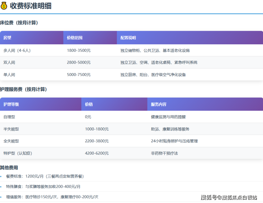Viewport: 263px width, 203px height.
Task: Select the 特护型（认知症） row
Action: (x=18, y=153)
